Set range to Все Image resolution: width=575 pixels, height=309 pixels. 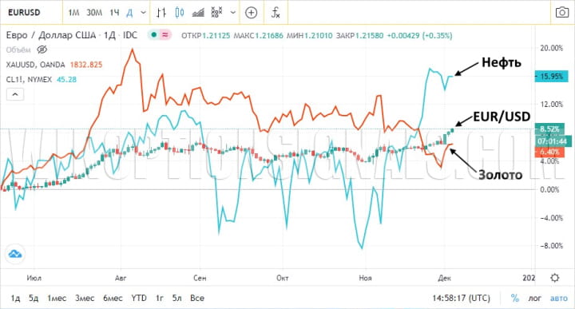coord(197,298)
